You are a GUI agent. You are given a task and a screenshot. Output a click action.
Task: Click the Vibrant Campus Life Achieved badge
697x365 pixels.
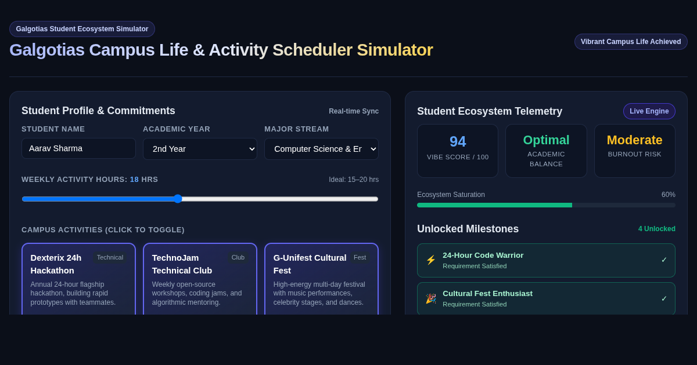pos(631,42)
